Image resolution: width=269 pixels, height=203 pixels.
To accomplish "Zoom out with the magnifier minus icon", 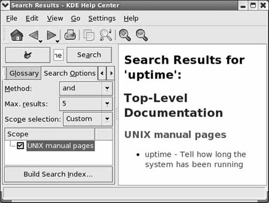I will [x=142, y=35].
